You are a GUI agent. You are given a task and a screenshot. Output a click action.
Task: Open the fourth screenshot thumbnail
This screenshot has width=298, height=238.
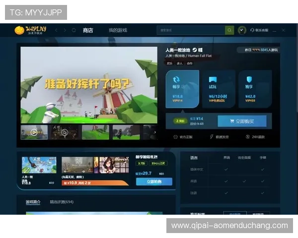[x=126, y=132]
